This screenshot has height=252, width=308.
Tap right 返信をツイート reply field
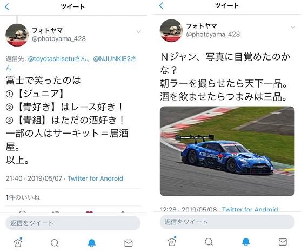click(227, 222)
